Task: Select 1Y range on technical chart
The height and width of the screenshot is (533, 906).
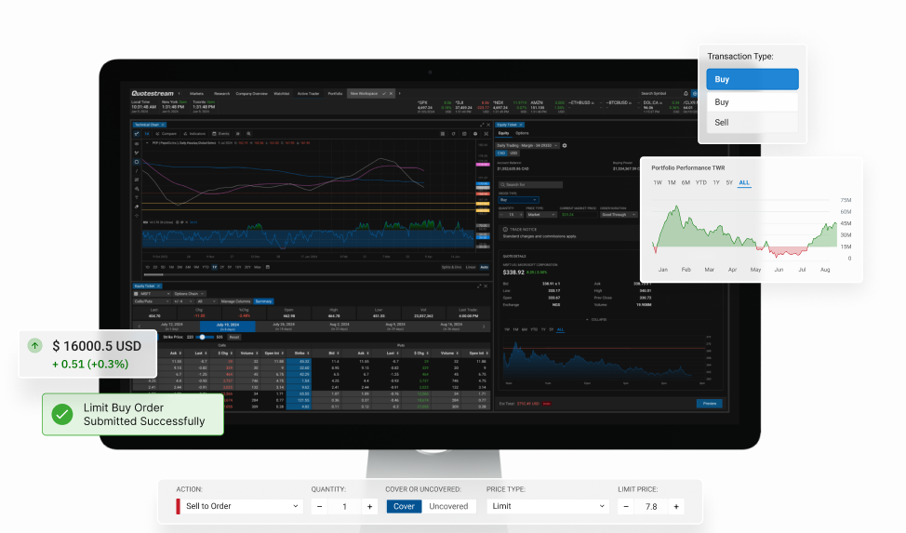Action: tap(214, 267)
